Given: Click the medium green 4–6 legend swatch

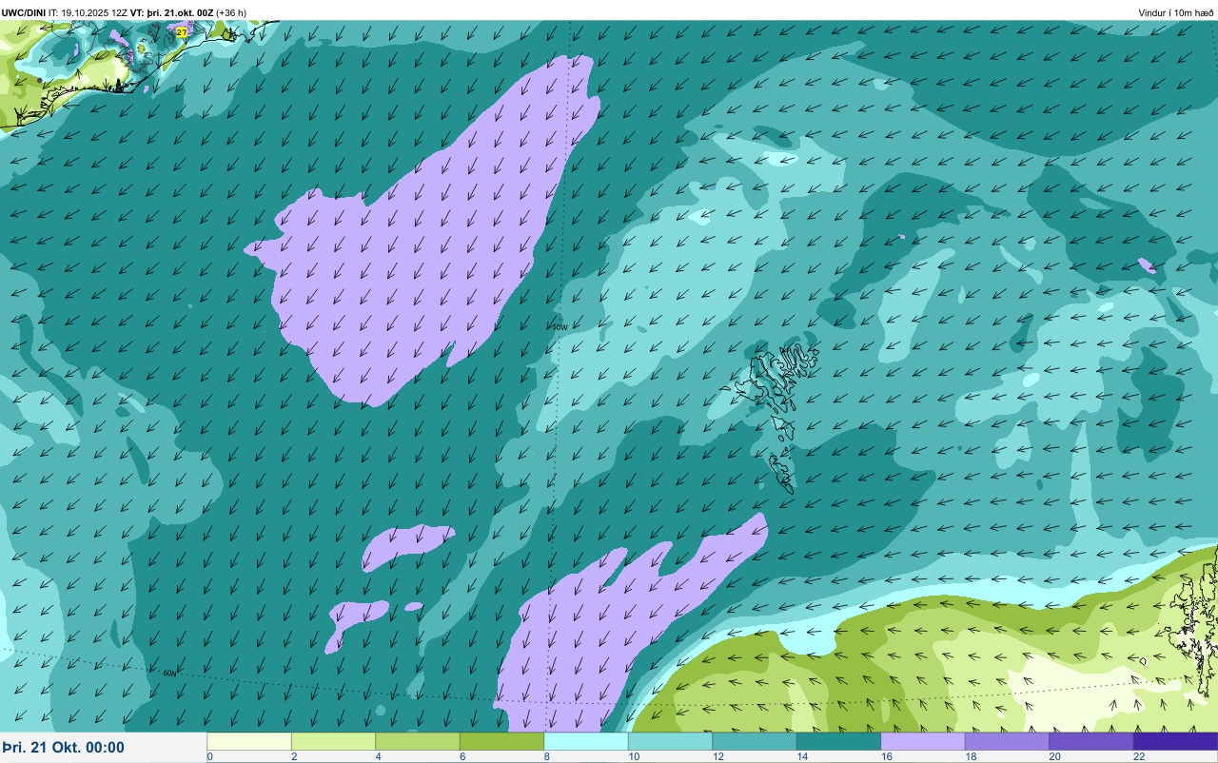Looking at the screenshot, I should [x=418, y=741].
